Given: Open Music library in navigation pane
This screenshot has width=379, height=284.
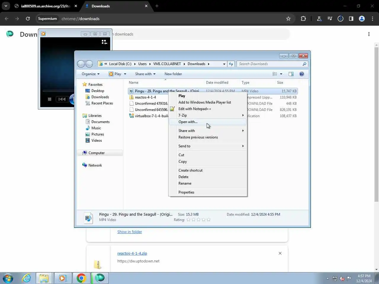Looking at the screenshot, I should (x=96, y=128).
